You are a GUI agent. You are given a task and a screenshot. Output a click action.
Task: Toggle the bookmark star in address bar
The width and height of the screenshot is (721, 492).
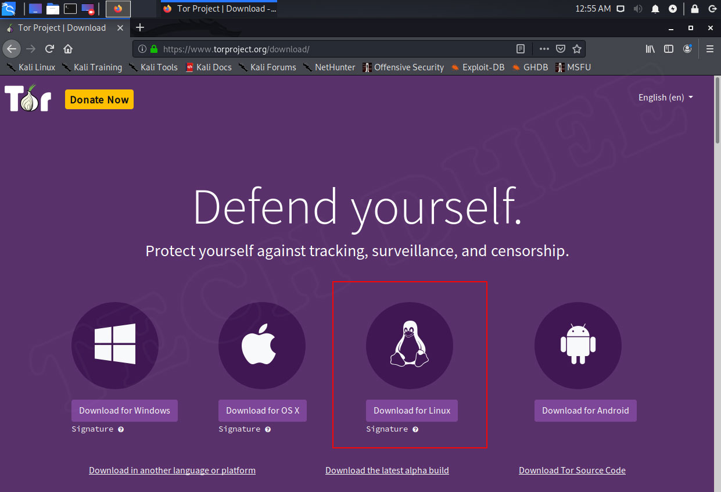click(x=576, y=49)
